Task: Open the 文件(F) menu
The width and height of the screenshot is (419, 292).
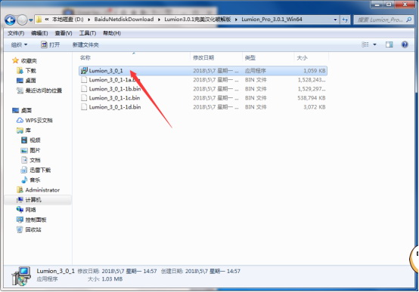Action: [16, 33]
